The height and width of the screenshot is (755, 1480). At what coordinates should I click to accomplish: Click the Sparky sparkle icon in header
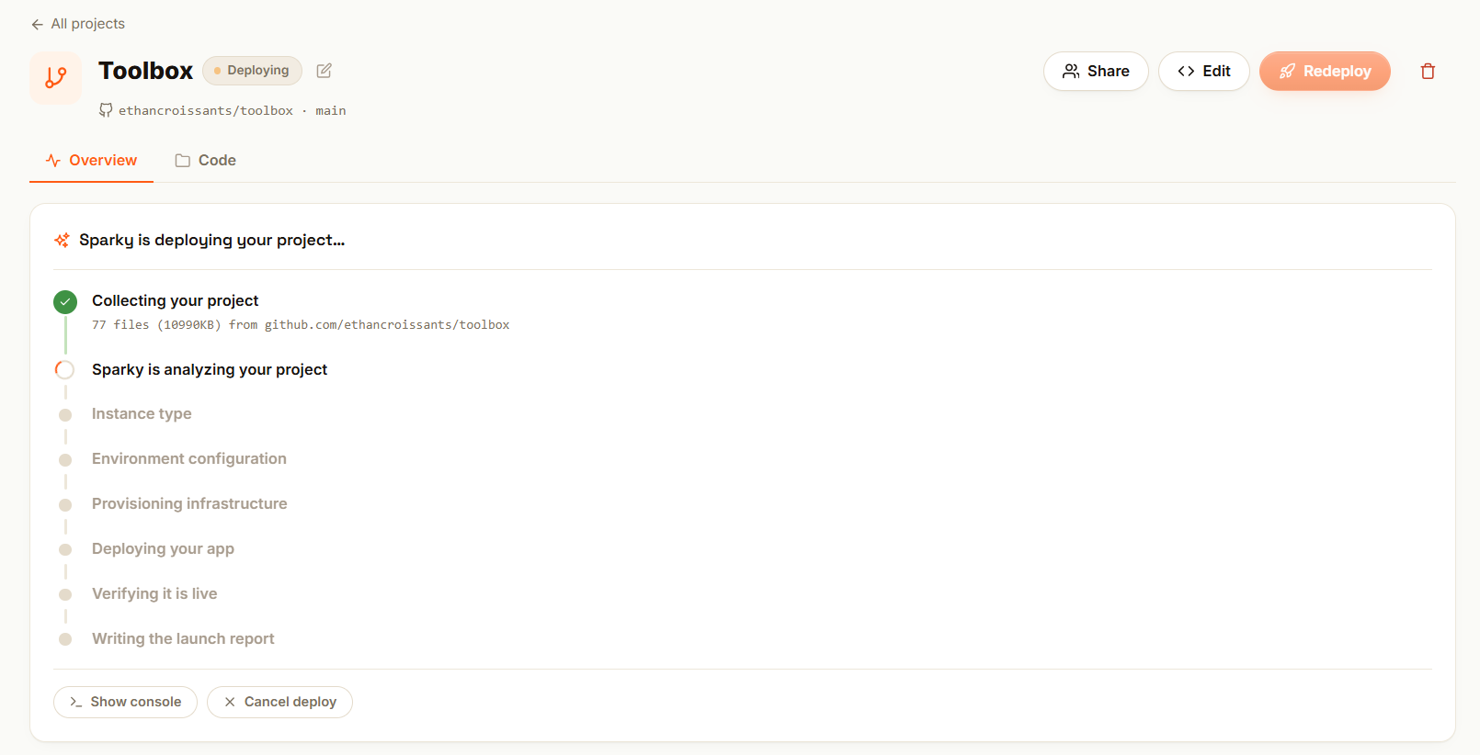pyautogui.click(x=62, y=240)
